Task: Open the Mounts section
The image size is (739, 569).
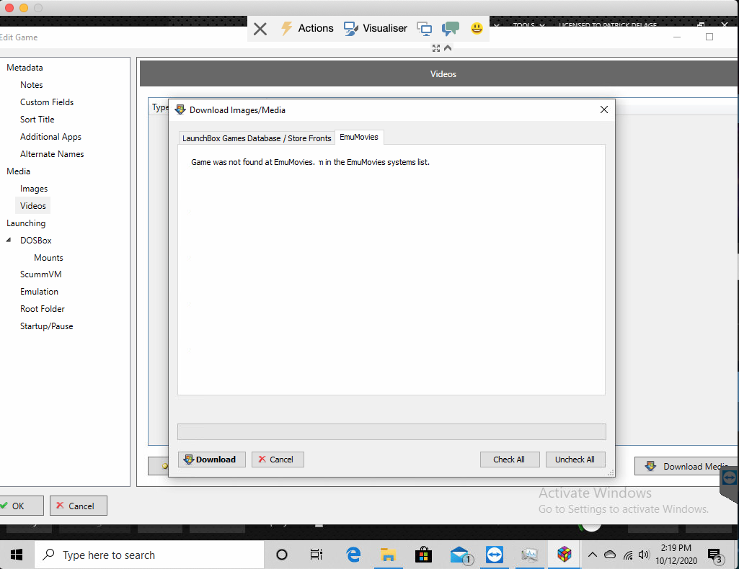Action: (x=48, y=258)
